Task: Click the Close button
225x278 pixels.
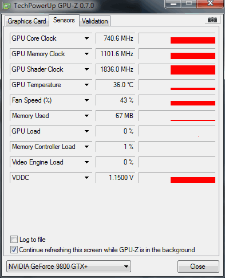Action: (198, 267)
